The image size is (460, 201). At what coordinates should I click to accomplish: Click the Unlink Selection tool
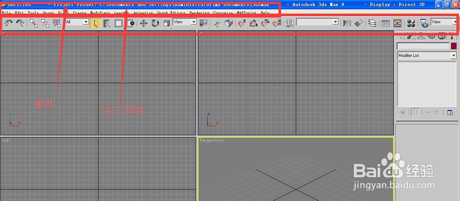(x=45, y=23)
